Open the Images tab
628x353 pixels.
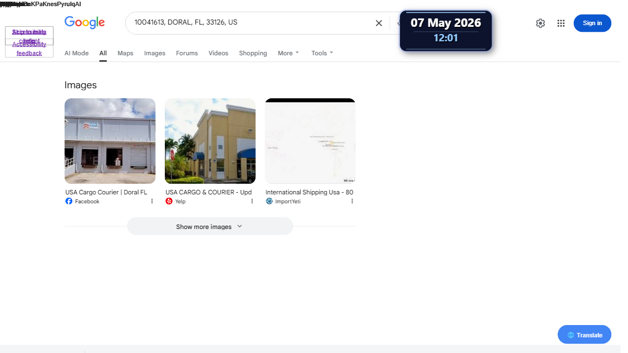pyautogui.click(x=155, y=53)
